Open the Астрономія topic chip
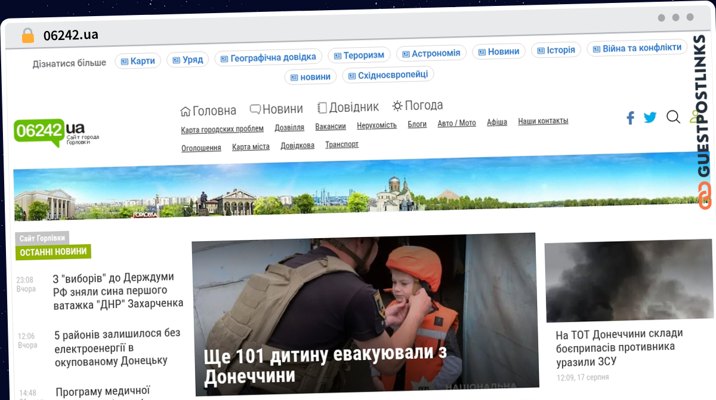This screenshot has width=716, height=400. tap(431, 53)
